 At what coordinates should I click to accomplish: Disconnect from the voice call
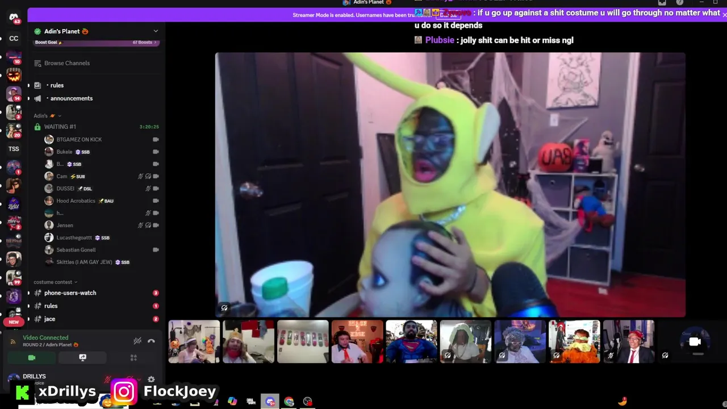151,341
